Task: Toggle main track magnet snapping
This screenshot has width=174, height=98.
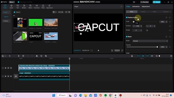Action: pyautogui.click(x=138, y=56)
